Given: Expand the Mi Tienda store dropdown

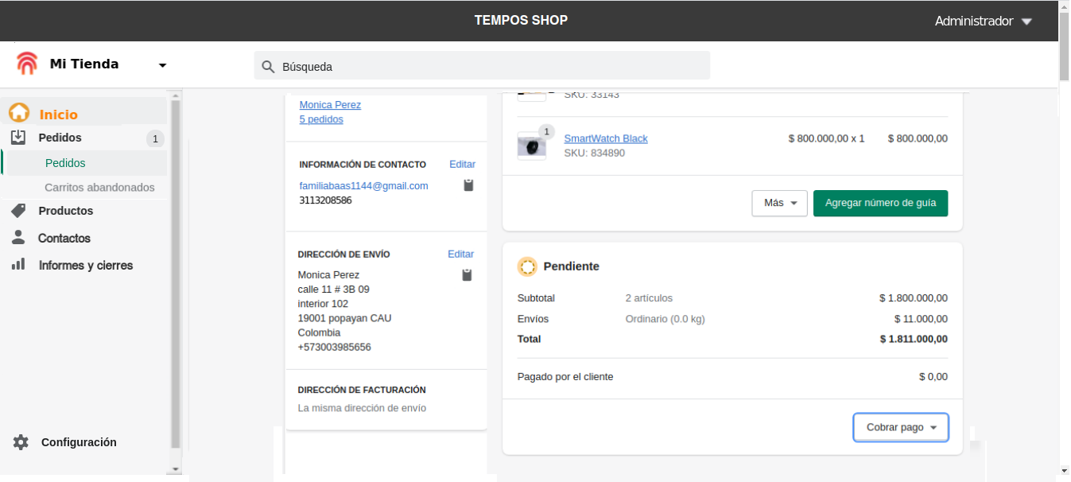Looking at the screenshot, I should (162, 65).
